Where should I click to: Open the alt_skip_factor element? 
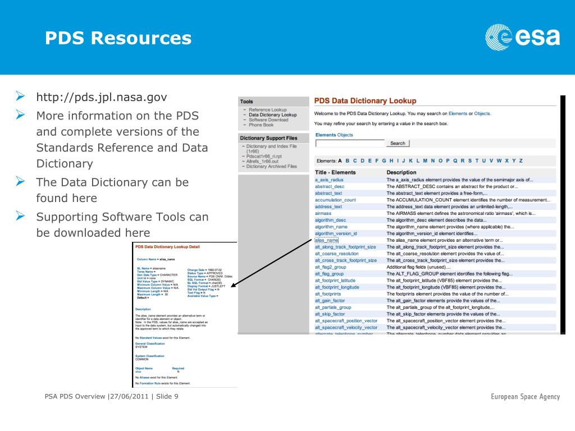coord(330,314)
